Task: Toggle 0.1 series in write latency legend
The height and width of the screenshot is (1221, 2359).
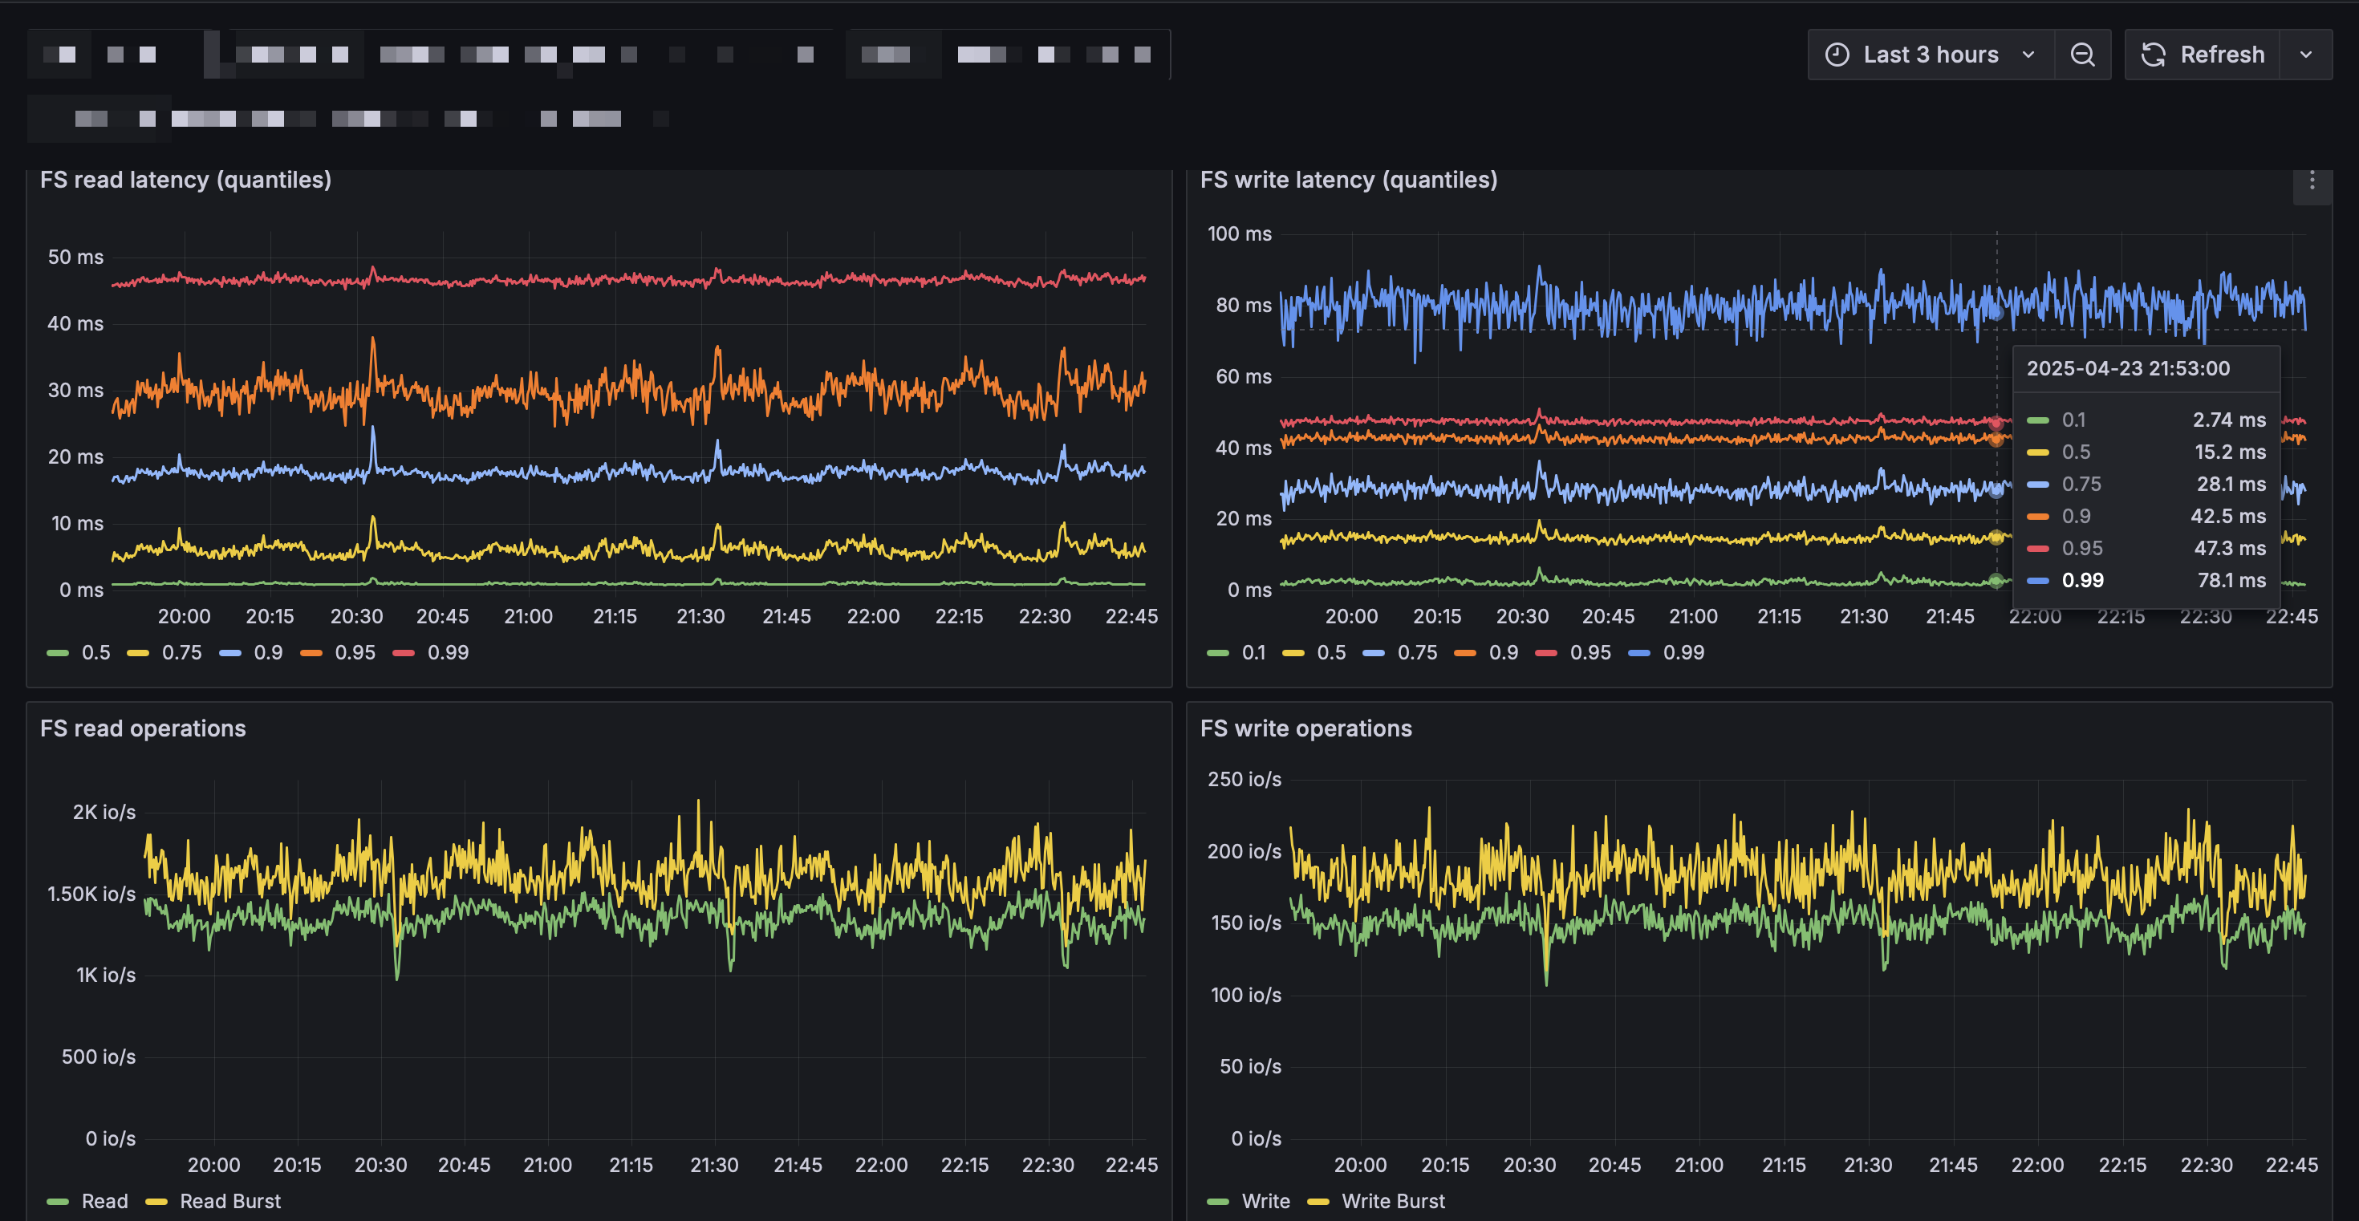Action: 1237,652
